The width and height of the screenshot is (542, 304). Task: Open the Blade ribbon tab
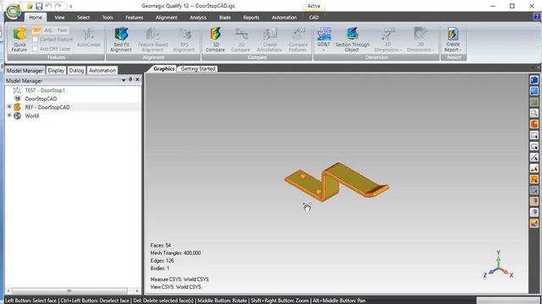tap(224, 17)
